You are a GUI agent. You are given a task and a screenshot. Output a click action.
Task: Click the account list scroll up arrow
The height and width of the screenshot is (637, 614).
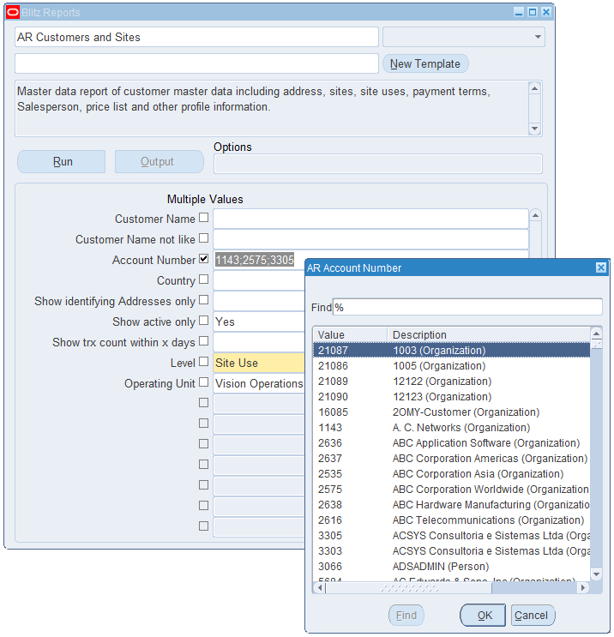tap(596, 334)
